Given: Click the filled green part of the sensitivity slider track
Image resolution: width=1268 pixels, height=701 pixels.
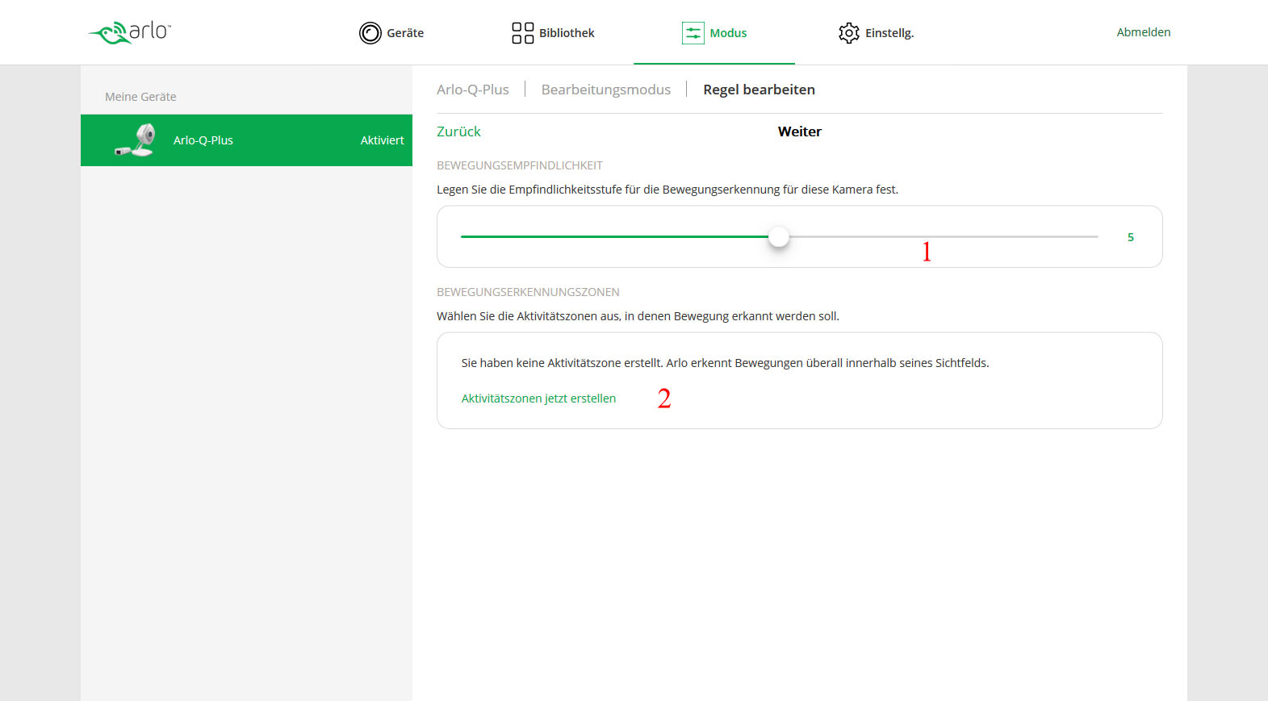Looking at the screenshot, I should coord(614,236).
